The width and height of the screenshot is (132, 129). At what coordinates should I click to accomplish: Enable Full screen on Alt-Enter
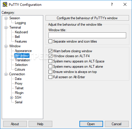[x=50, y=77]
